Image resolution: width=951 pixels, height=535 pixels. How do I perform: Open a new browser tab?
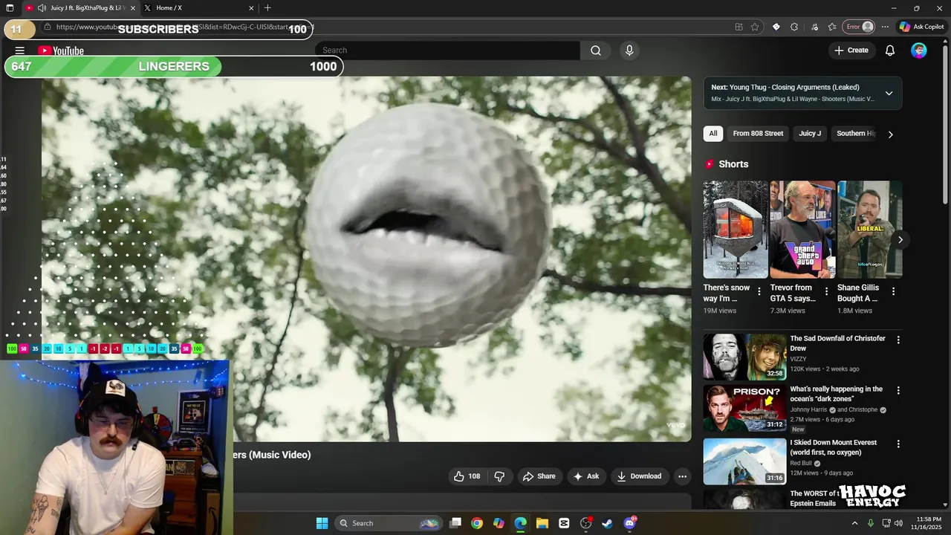point(267,8)
